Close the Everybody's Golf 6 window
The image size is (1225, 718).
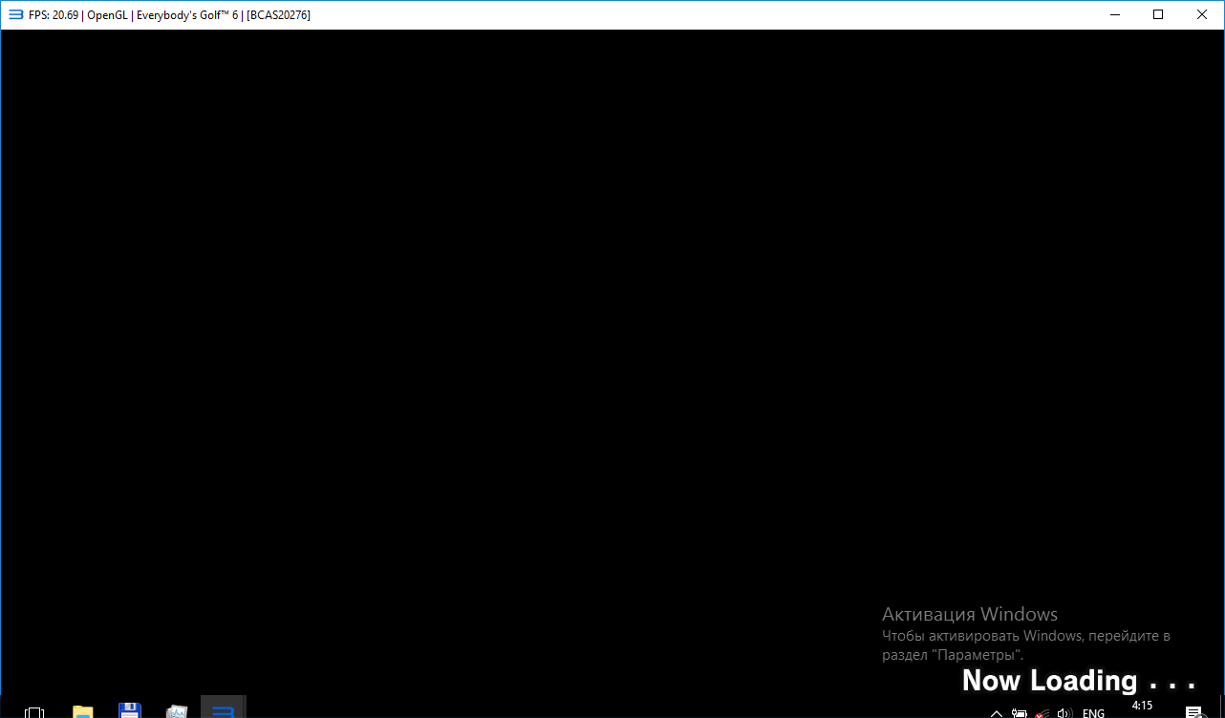coord(1202,14)
